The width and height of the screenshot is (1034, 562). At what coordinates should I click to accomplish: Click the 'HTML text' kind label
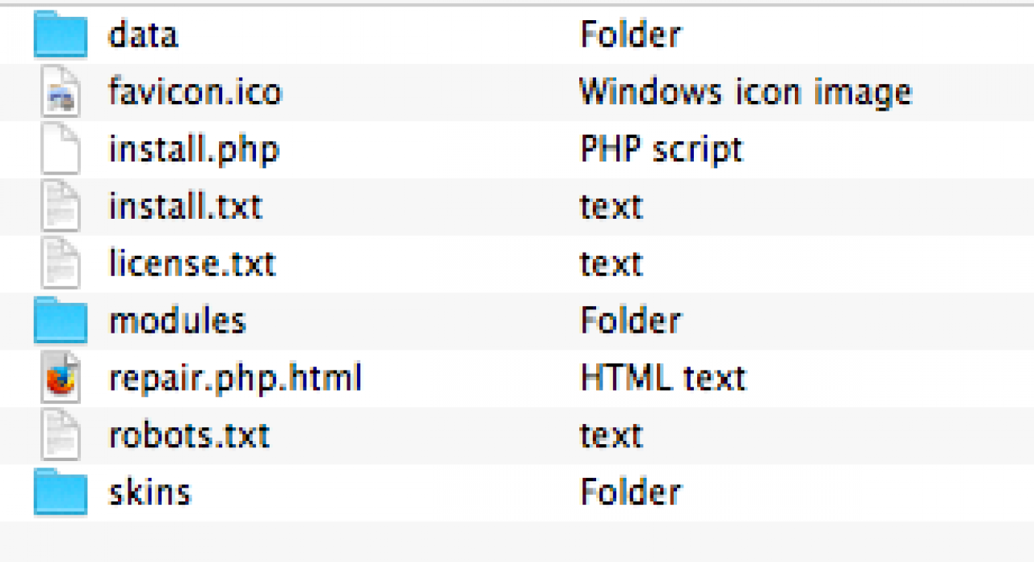click(662, 379)
